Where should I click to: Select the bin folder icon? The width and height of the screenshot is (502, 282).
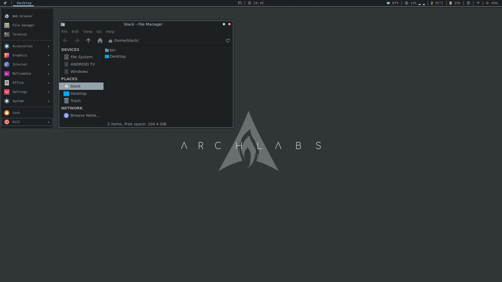coord(107,50)
